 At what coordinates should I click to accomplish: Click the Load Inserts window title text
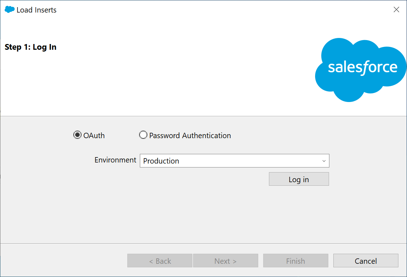tap(36, 10)
